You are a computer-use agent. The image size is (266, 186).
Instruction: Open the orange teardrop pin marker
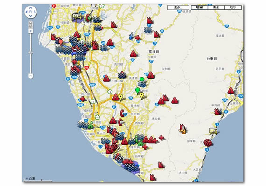[x=61, y=42]
